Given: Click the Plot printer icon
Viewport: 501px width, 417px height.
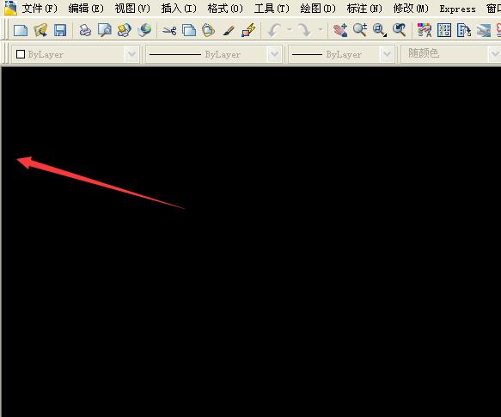Looking at the screenshot, I should [x=85, y=30].
